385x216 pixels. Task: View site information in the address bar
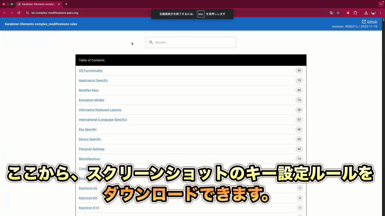pos(27,13)
